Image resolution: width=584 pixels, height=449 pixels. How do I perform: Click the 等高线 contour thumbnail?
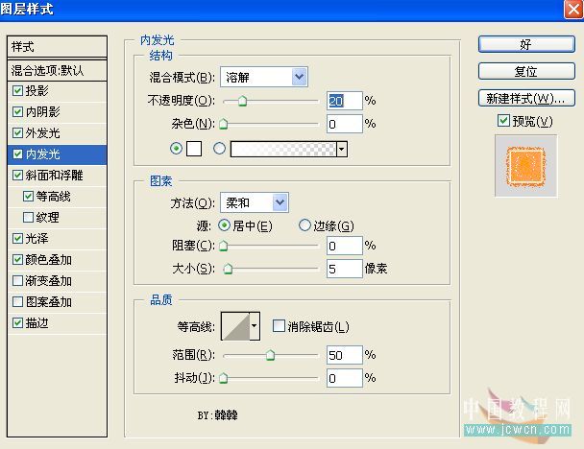(235, 326)
